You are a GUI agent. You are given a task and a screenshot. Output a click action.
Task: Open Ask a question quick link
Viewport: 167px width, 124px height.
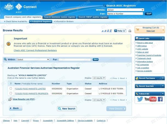tap(143, 68)
